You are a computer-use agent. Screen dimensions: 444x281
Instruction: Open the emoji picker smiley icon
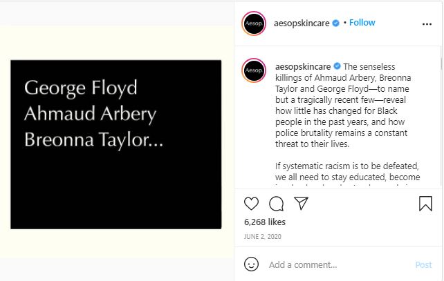tap(252, 264)
